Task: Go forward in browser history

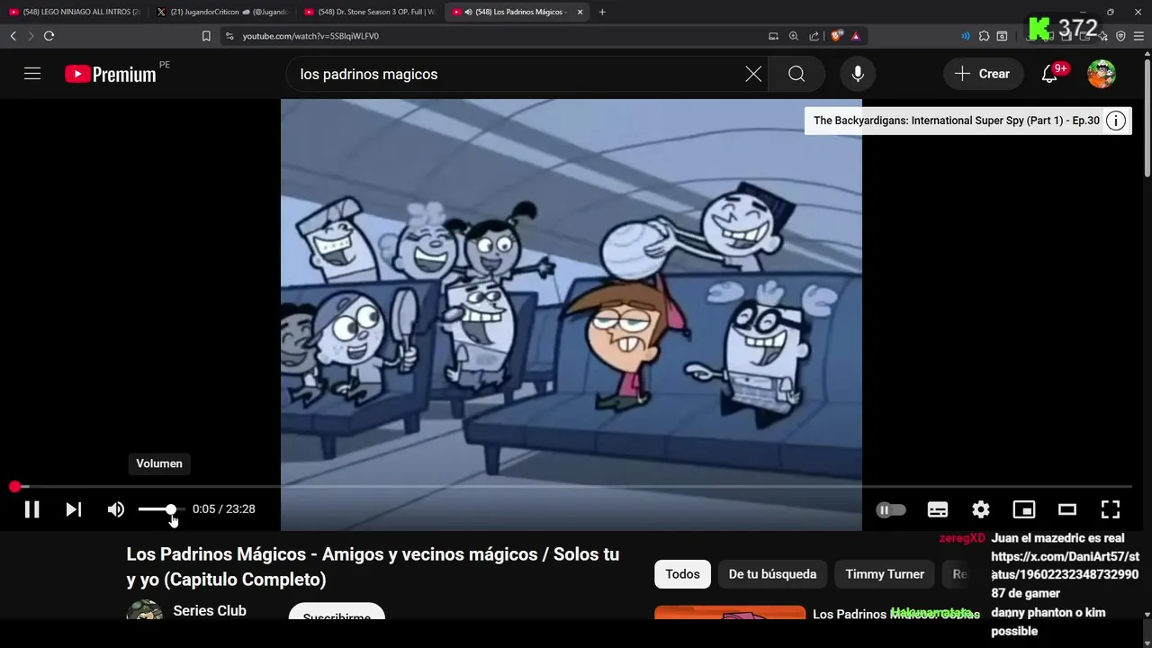Action: point(31,36)
